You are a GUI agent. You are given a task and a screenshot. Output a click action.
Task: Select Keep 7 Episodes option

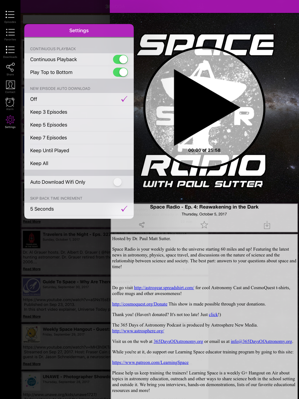point(79,138)
